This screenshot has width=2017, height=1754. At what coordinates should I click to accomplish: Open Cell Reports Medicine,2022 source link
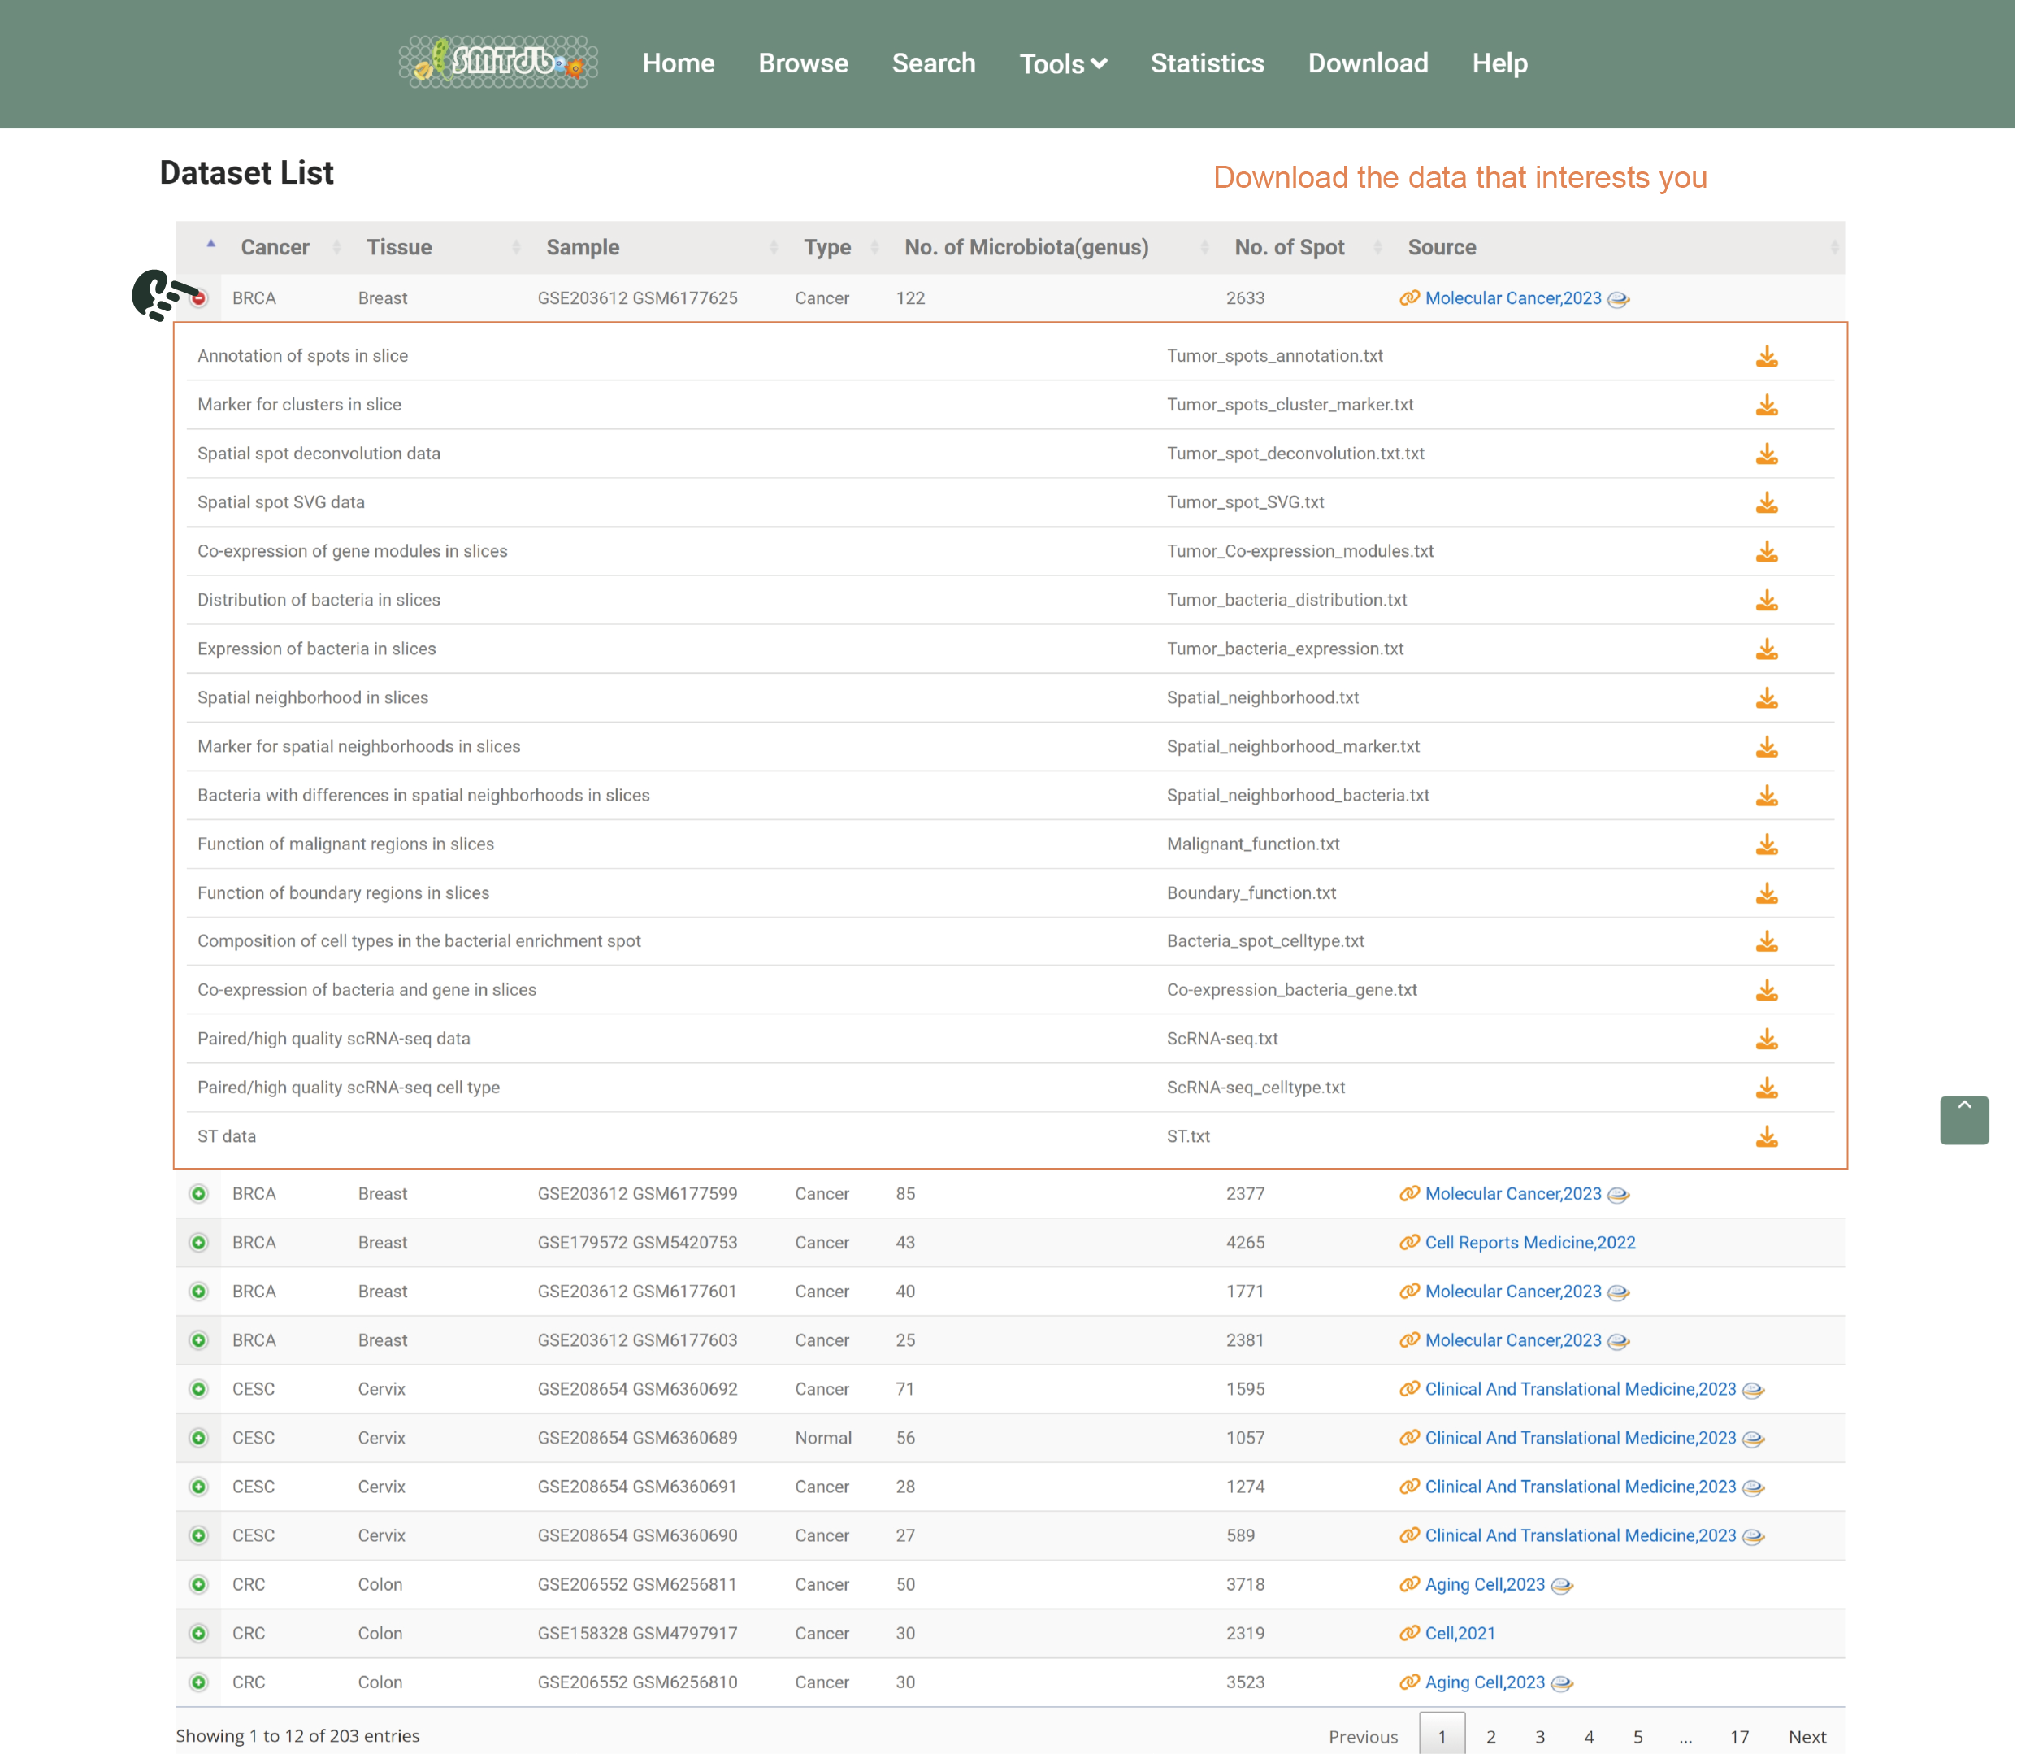coord(1529,1243)
